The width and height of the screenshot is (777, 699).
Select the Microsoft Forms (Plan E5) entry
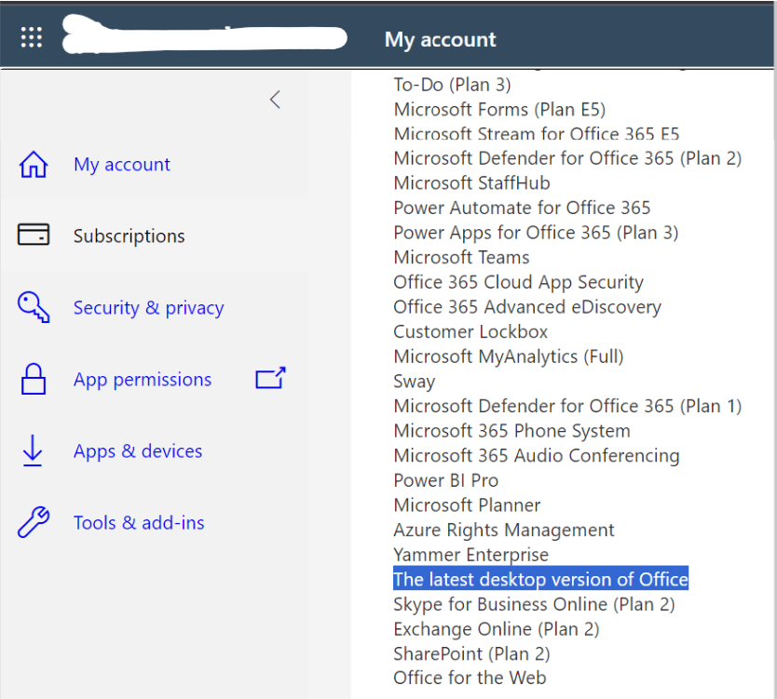tap(499, 110)
